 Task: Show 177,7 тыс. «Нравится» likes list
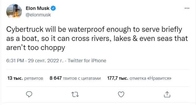coord(139,78)
